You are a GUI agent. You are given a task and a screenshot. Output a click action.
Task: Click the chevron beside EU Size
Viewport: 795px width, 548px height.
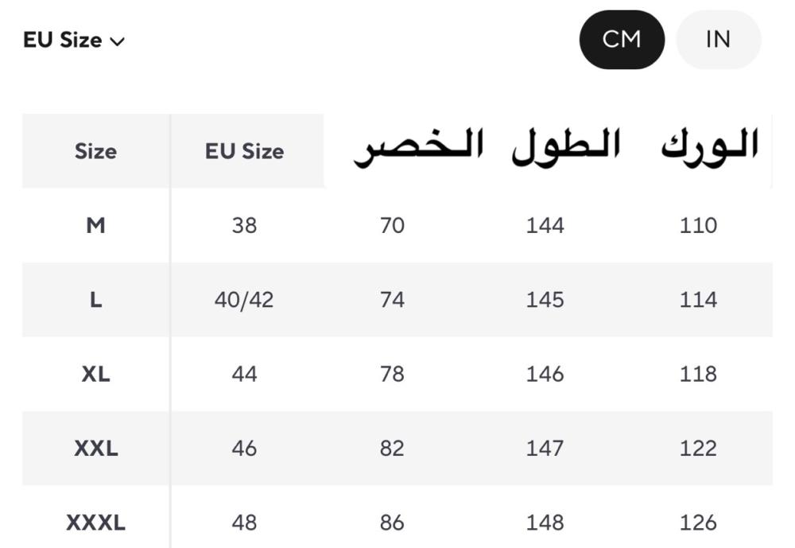[x=117, y=41]
